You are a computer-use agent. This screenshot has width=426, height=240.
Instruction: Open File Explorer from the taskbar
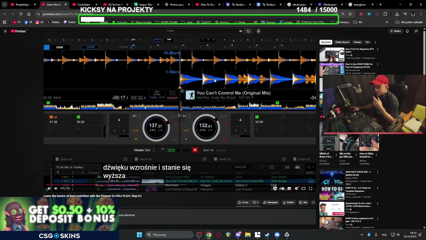click(248, 235)
